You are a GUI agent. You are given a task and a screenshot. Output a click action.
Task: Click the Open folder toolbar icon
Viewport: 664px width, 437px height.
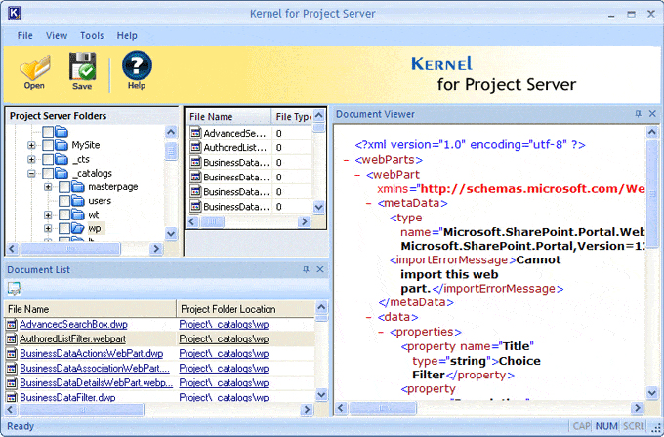[x=35, y=67]
